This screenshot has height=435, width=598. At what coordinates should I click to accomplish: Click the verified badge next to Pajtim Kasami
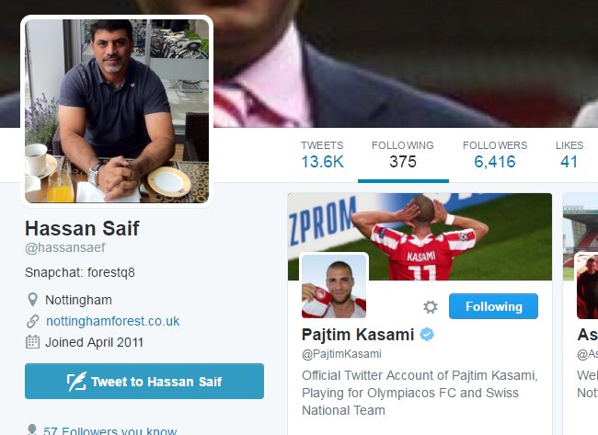coord(427,335)
